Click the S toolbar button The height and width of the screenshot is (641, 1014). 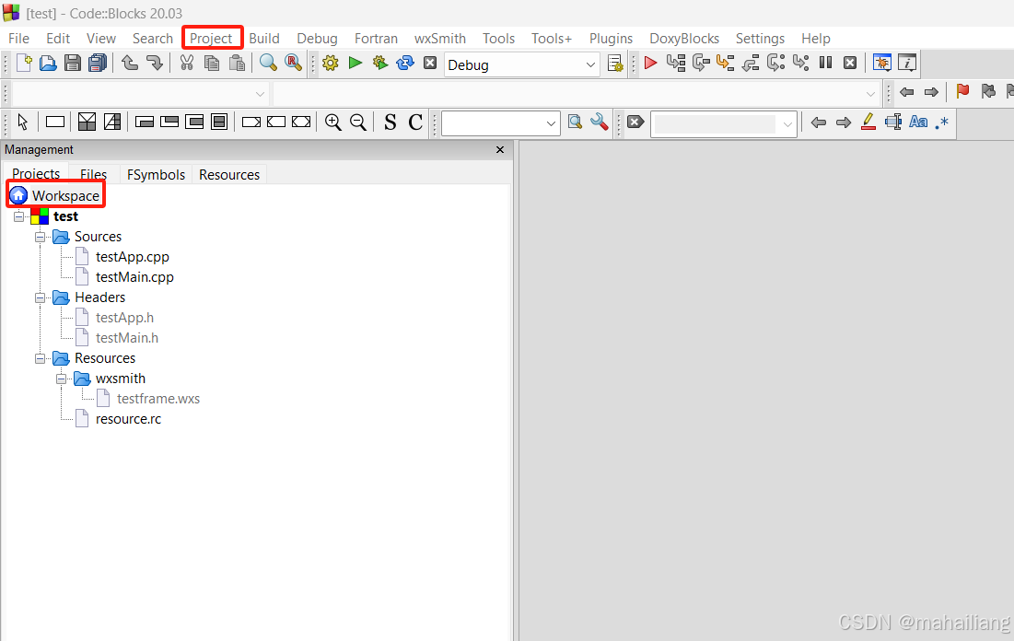[x=390, y=122]
